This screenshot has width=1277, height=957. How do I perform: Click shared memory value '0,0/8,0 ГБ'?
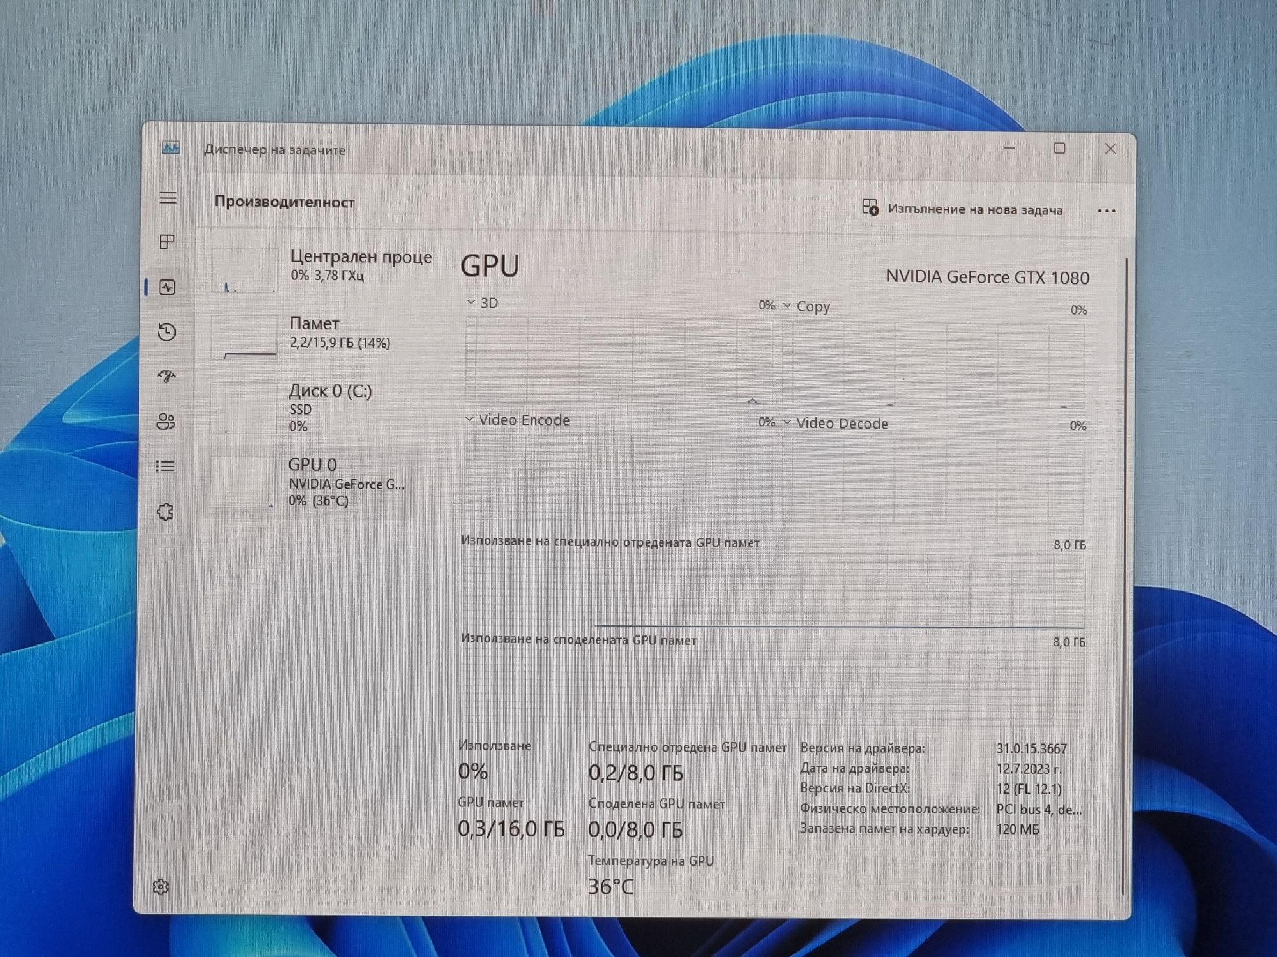(635, 829)
